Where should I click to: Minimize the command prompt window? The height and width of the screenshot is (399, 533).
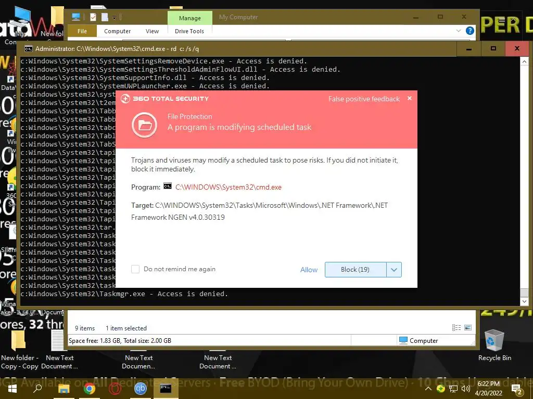pyautogui.click(x=469, y=48)
